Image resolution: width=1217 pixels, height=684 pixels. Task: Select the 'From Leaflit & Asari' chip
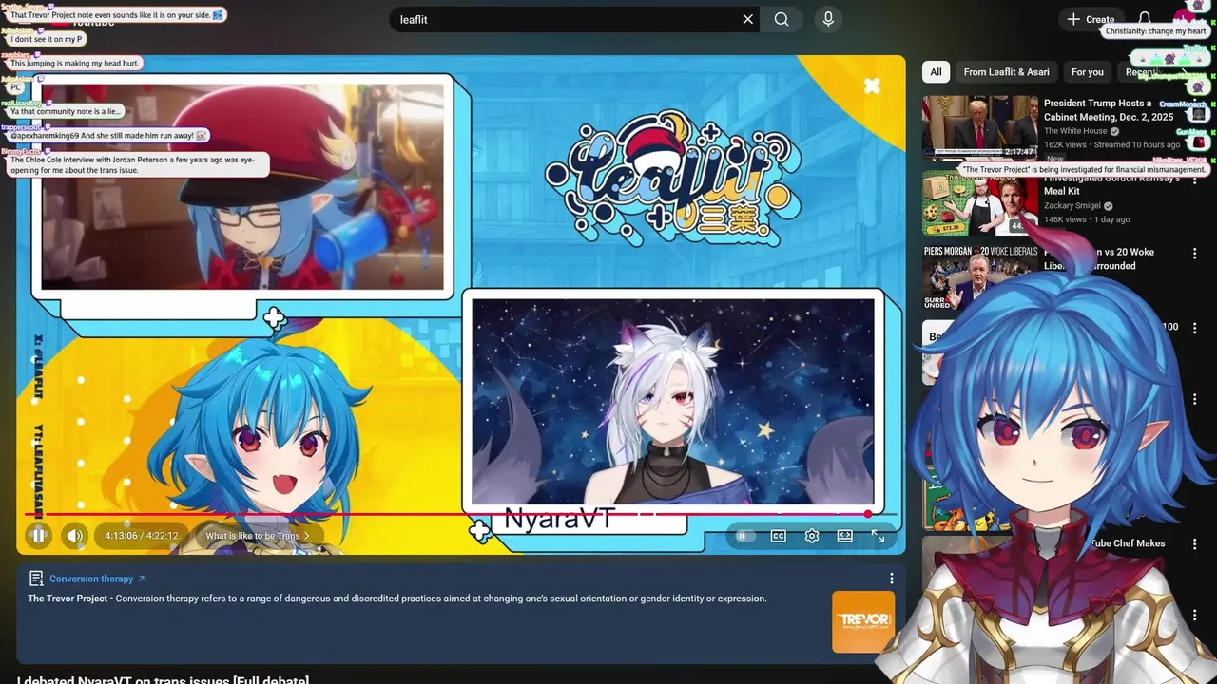[1006, 72]
